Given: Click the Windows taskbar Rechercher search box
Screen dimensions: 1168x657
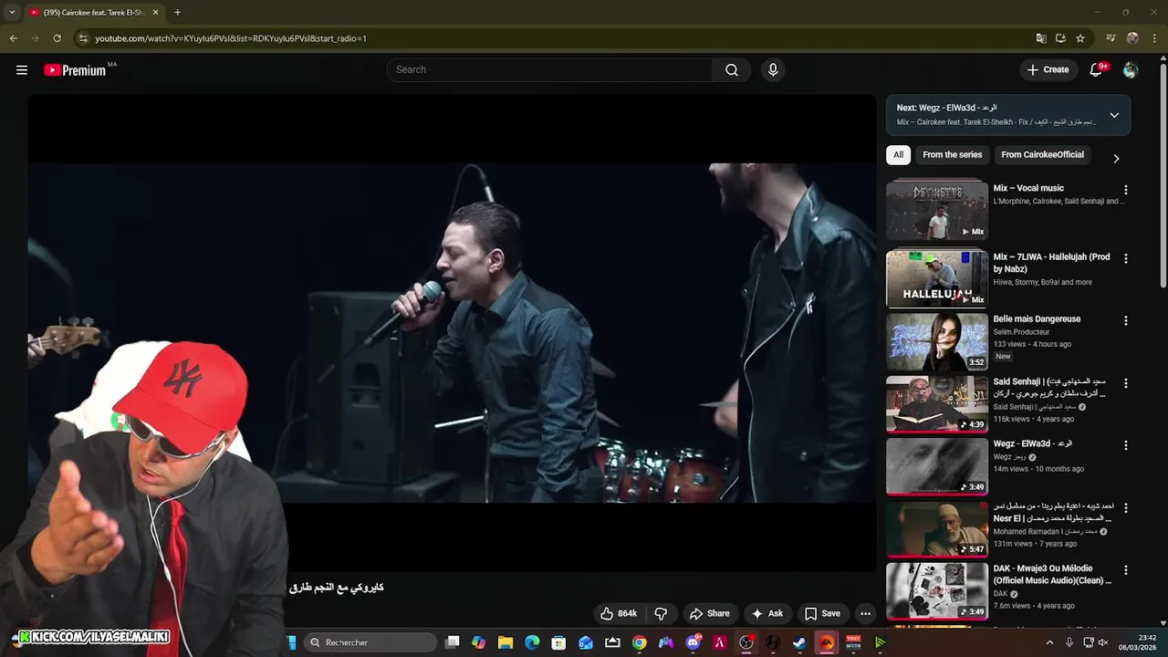Looking at the screenshot, I should click(370, 642).
